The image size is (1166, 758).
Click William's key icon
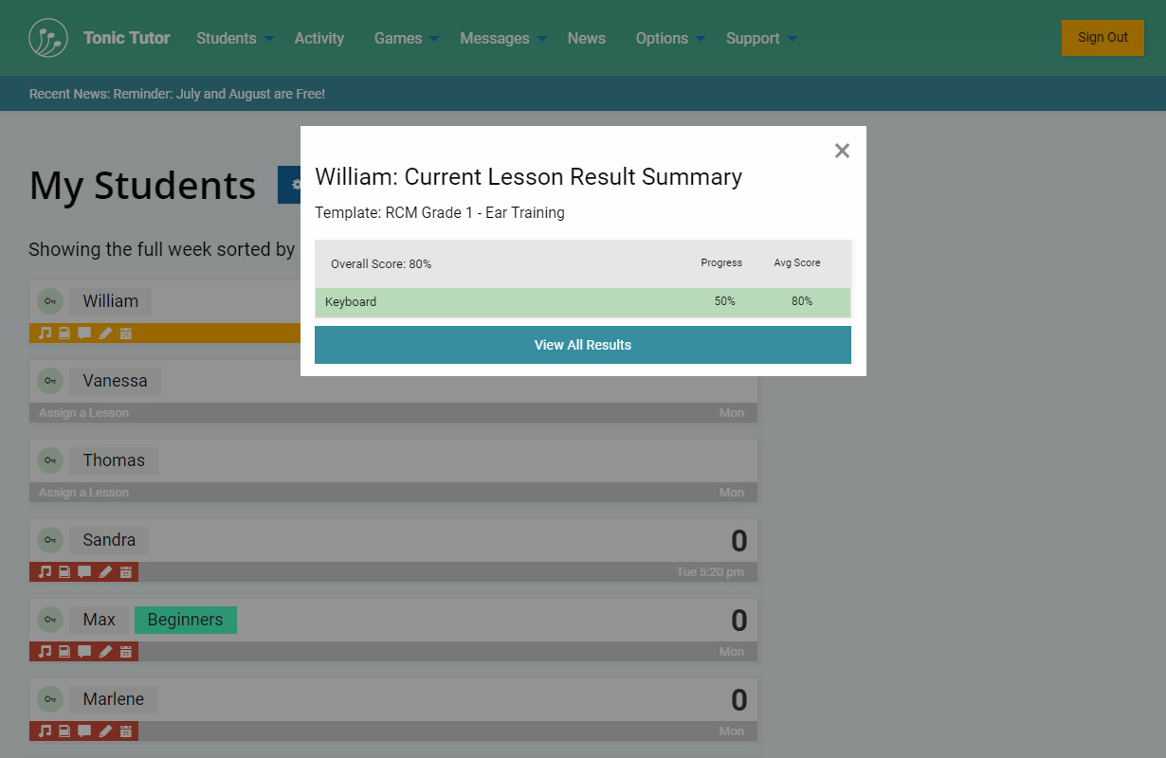49,301
